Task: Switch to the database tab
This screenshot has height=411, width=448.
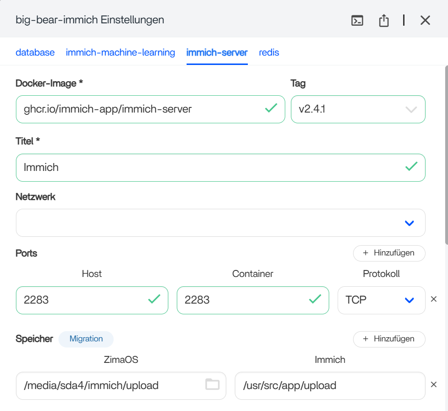Action: point(35,52)
